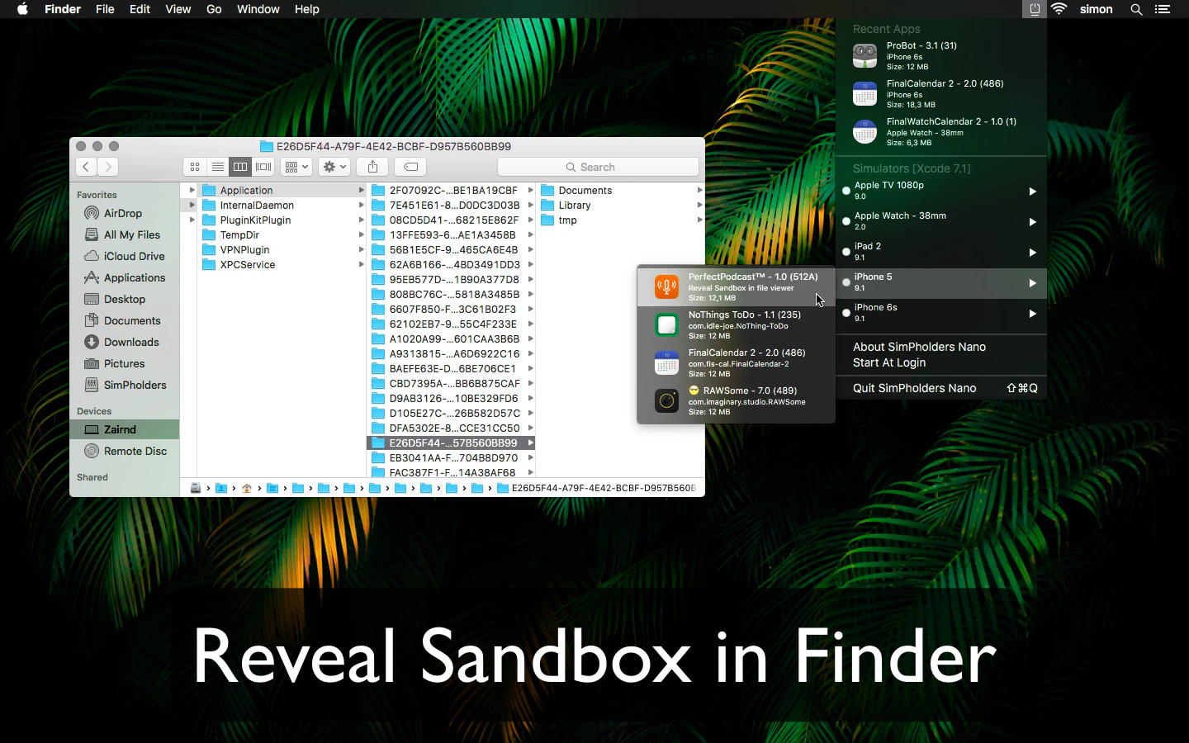Go forward in Finder window
This screenshot has height=743, width=1189.
(108, 167)
